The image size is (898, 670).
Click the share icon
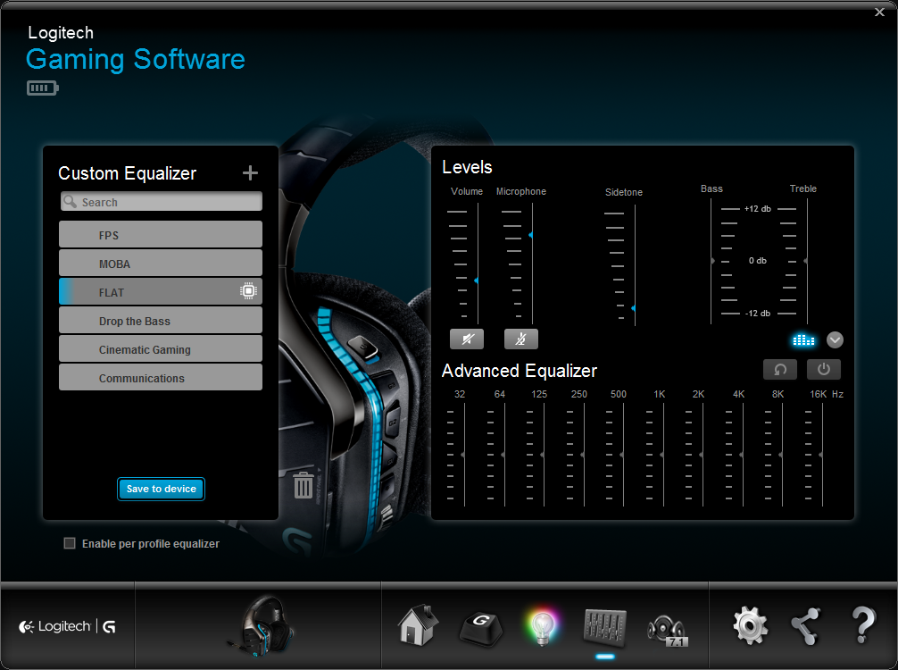point(806,626)
